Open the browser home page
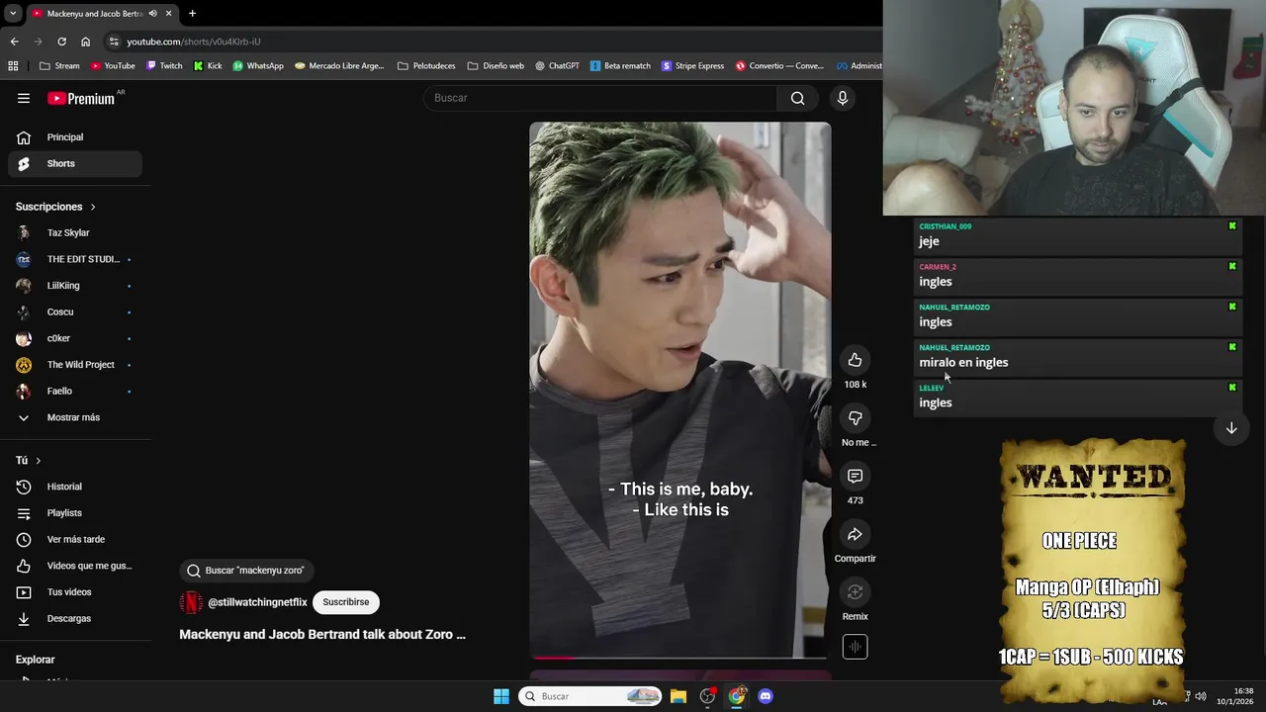 pyautogui.click(x=85, y=42)
